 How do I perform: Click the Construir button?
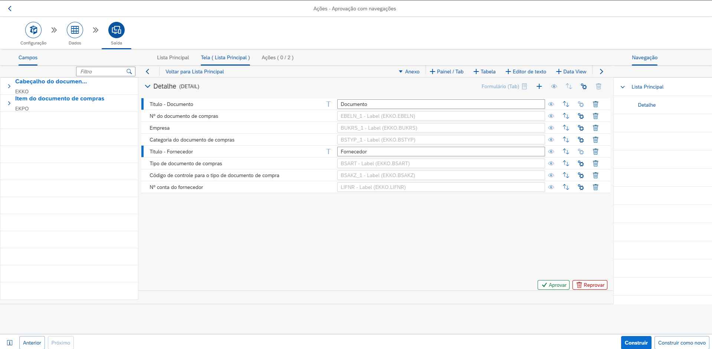coord(636,343)
